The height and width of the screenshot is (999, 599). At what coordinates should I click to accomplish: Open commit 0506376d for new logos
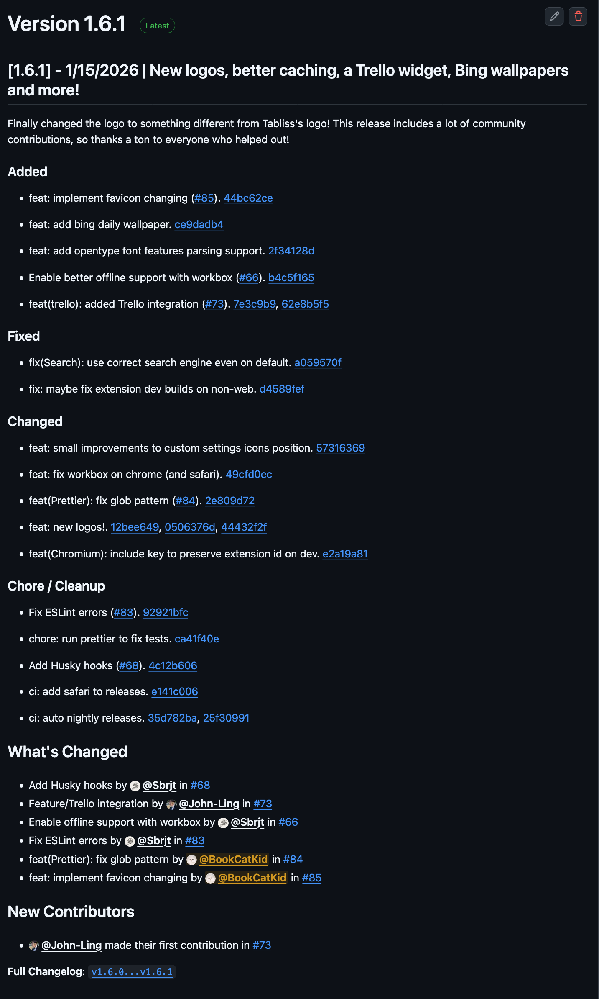[x=190, y=527]
